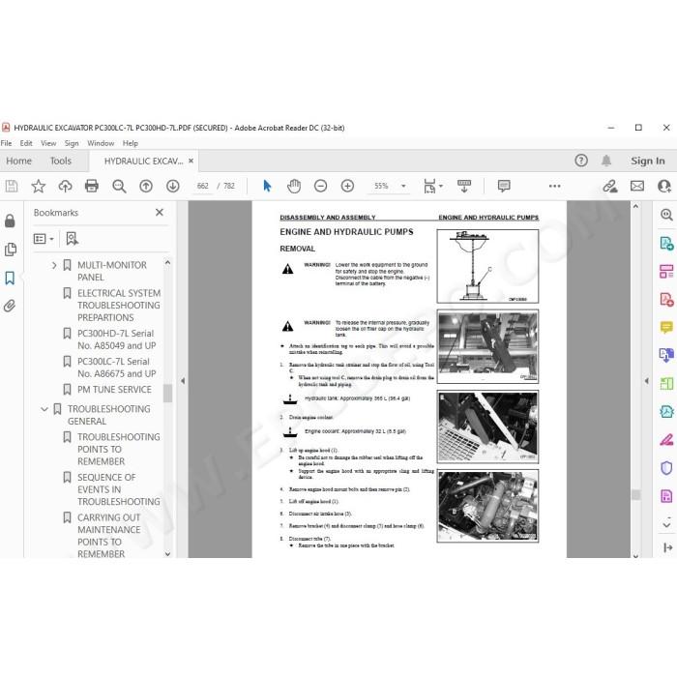Close the HYDRAULIC EXCAV document tab
Screen dimensions: 677x677
click(191, 161)
